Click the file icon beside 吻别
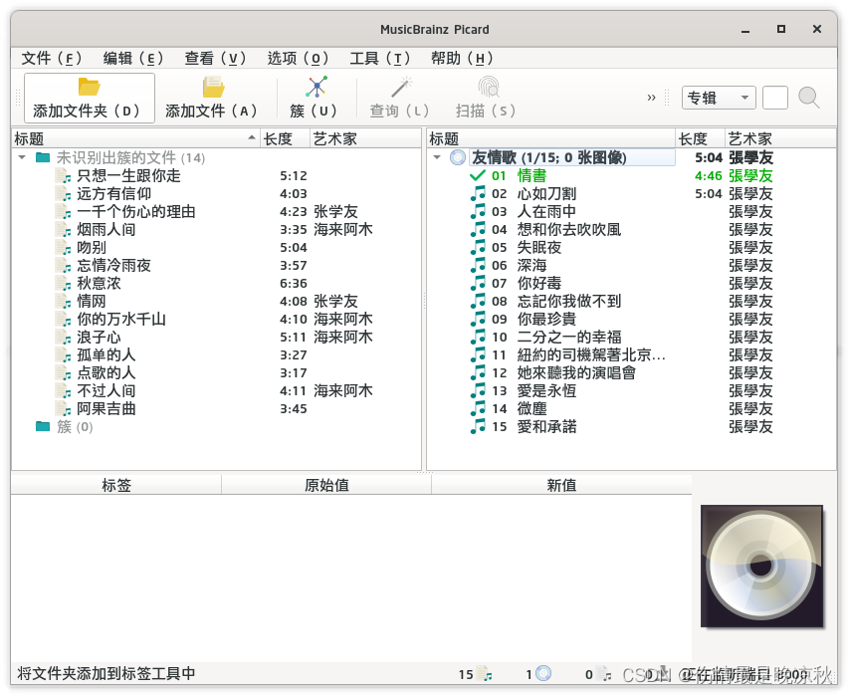Image resolution: width=848 pixels, height=695 pixels. (64, 247)
